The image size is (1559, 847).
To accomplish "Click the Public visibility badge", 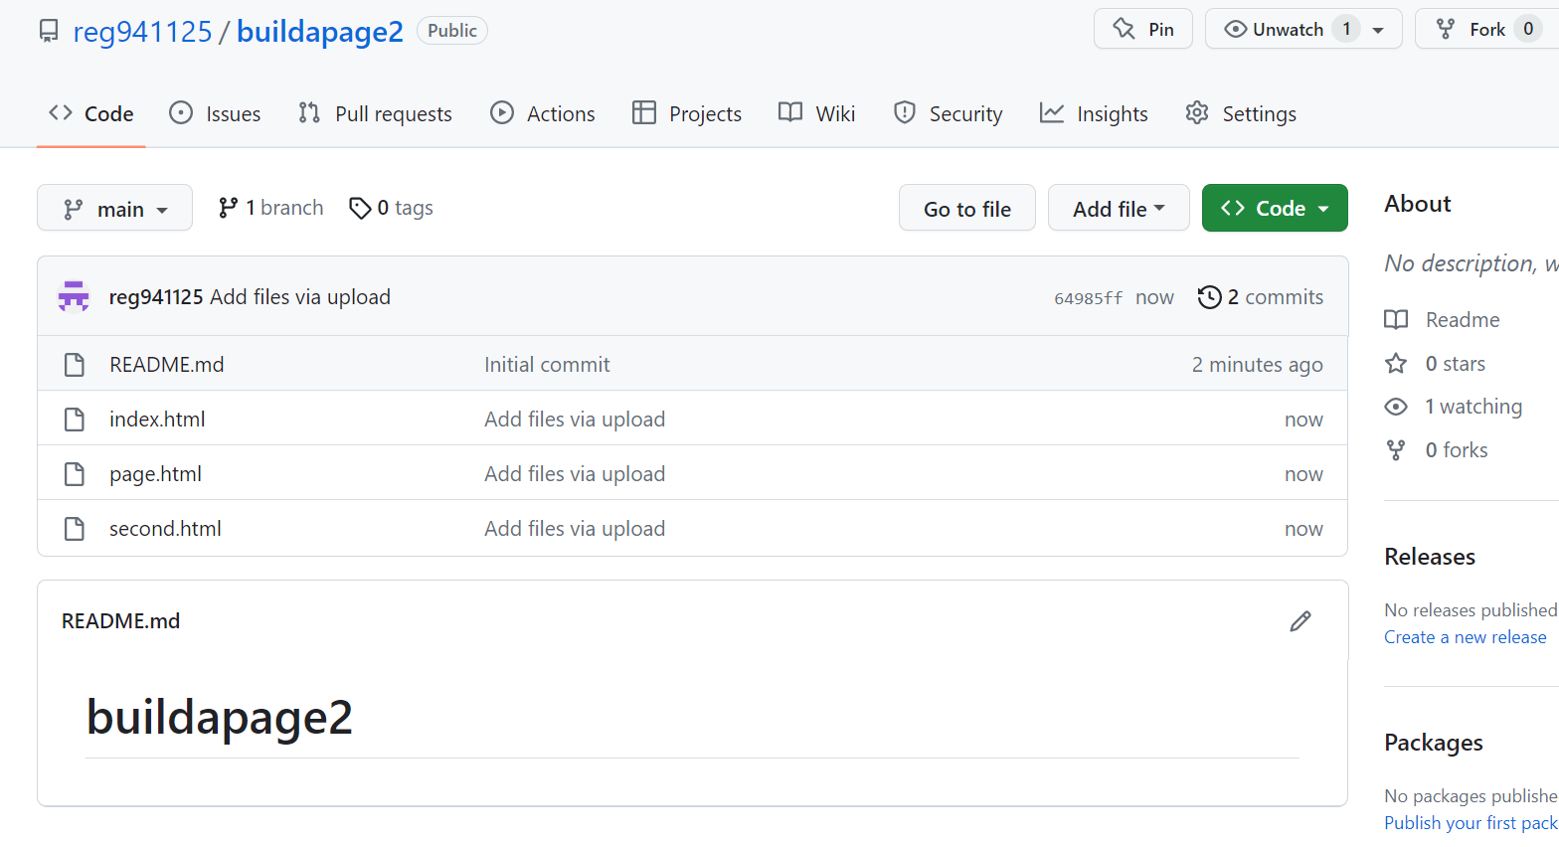I will 452,31.
